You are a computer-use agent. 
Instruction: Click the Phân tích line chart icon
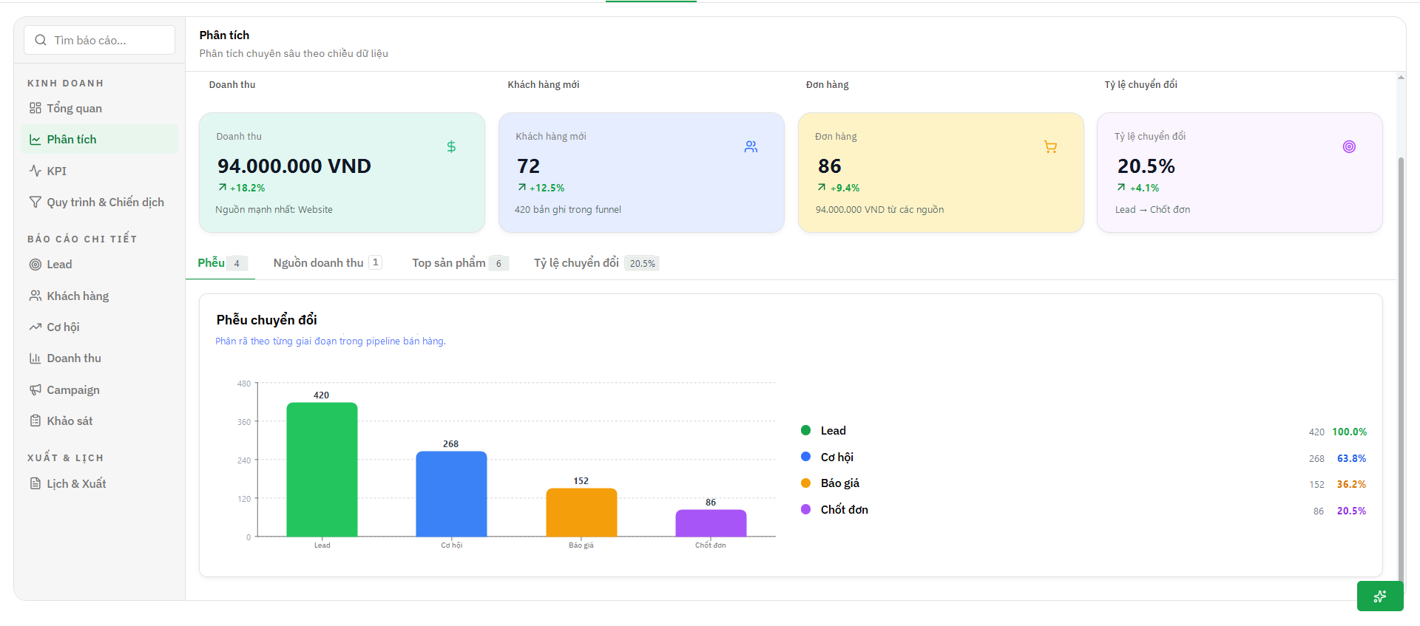(x=35, y=140)
